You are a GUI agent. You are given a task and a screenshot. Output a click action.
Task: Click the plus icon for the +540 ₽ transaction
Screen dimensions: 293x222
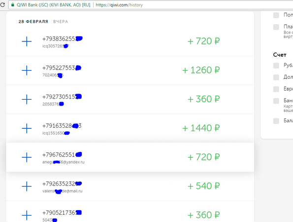27,186
